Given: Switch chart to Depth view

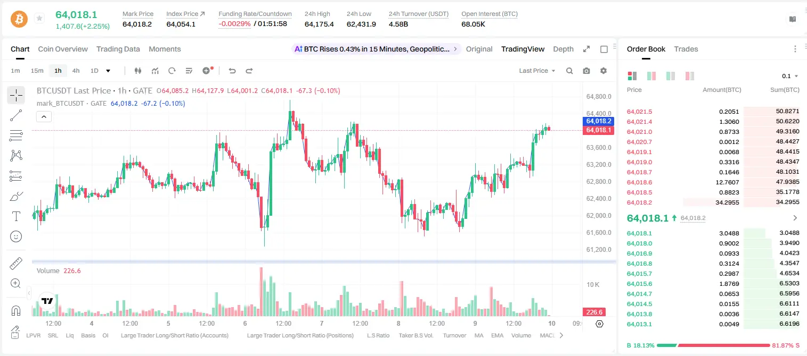Looking at the screenshot, I should click(563, 49).
